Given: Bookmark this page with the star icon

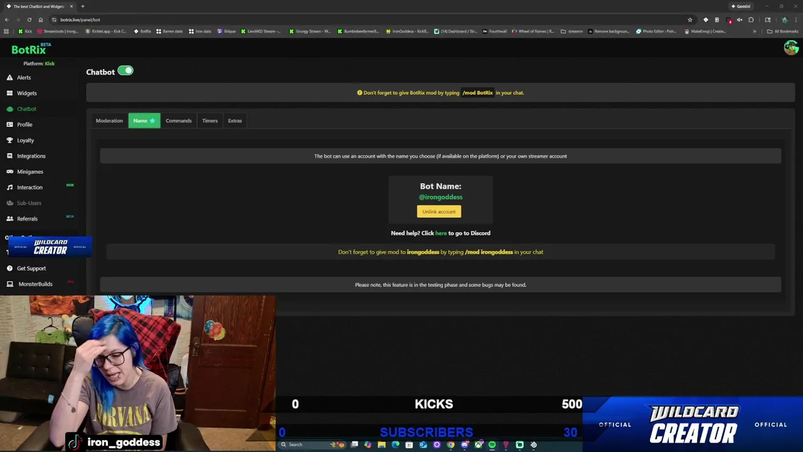Looking at the screenshot, I should click(690, 19).
